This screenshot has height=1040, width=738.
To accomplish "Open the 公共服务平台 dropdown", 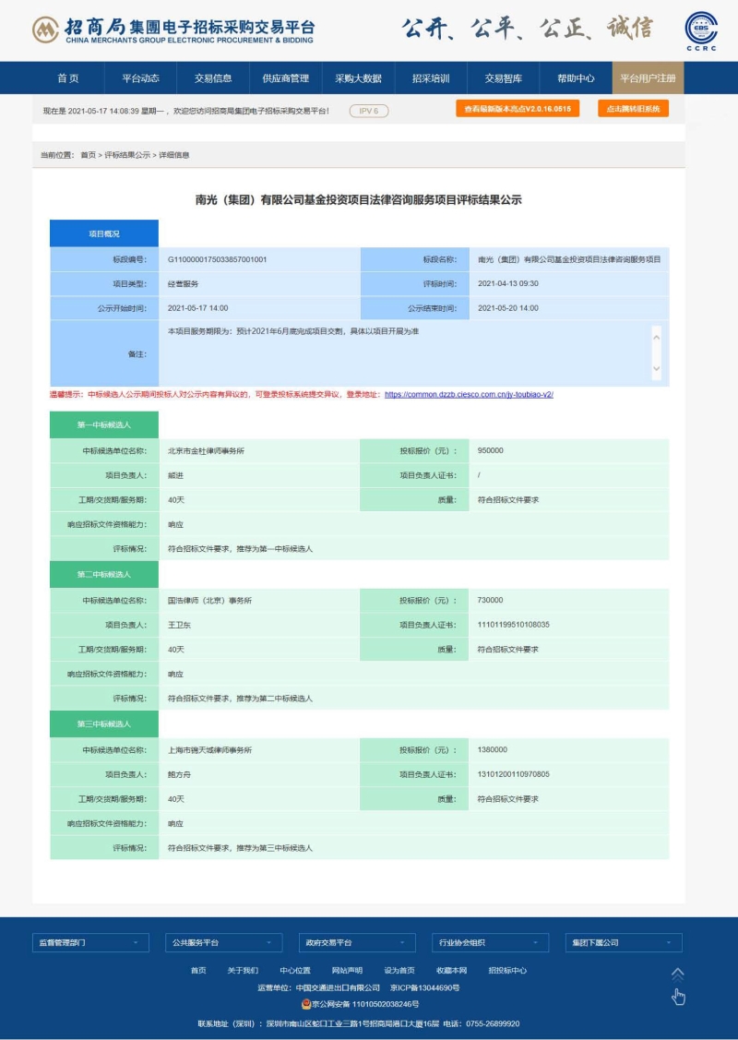I will (222, 942).
